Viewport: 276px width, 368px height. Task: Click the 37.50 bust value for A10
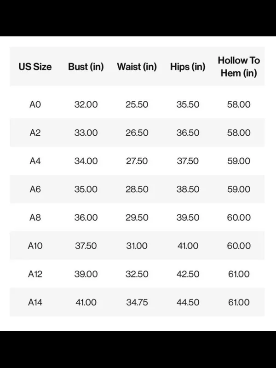click(86, 246)
